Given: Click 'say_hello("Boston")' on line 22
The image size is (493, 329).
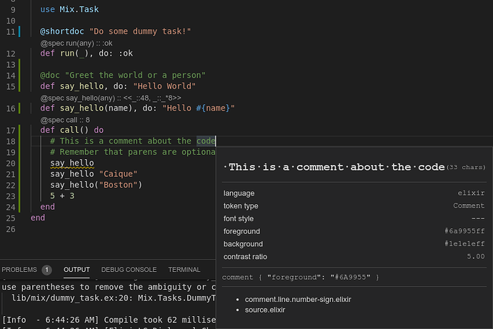Looking at the screenshot, I should (96, 185).
